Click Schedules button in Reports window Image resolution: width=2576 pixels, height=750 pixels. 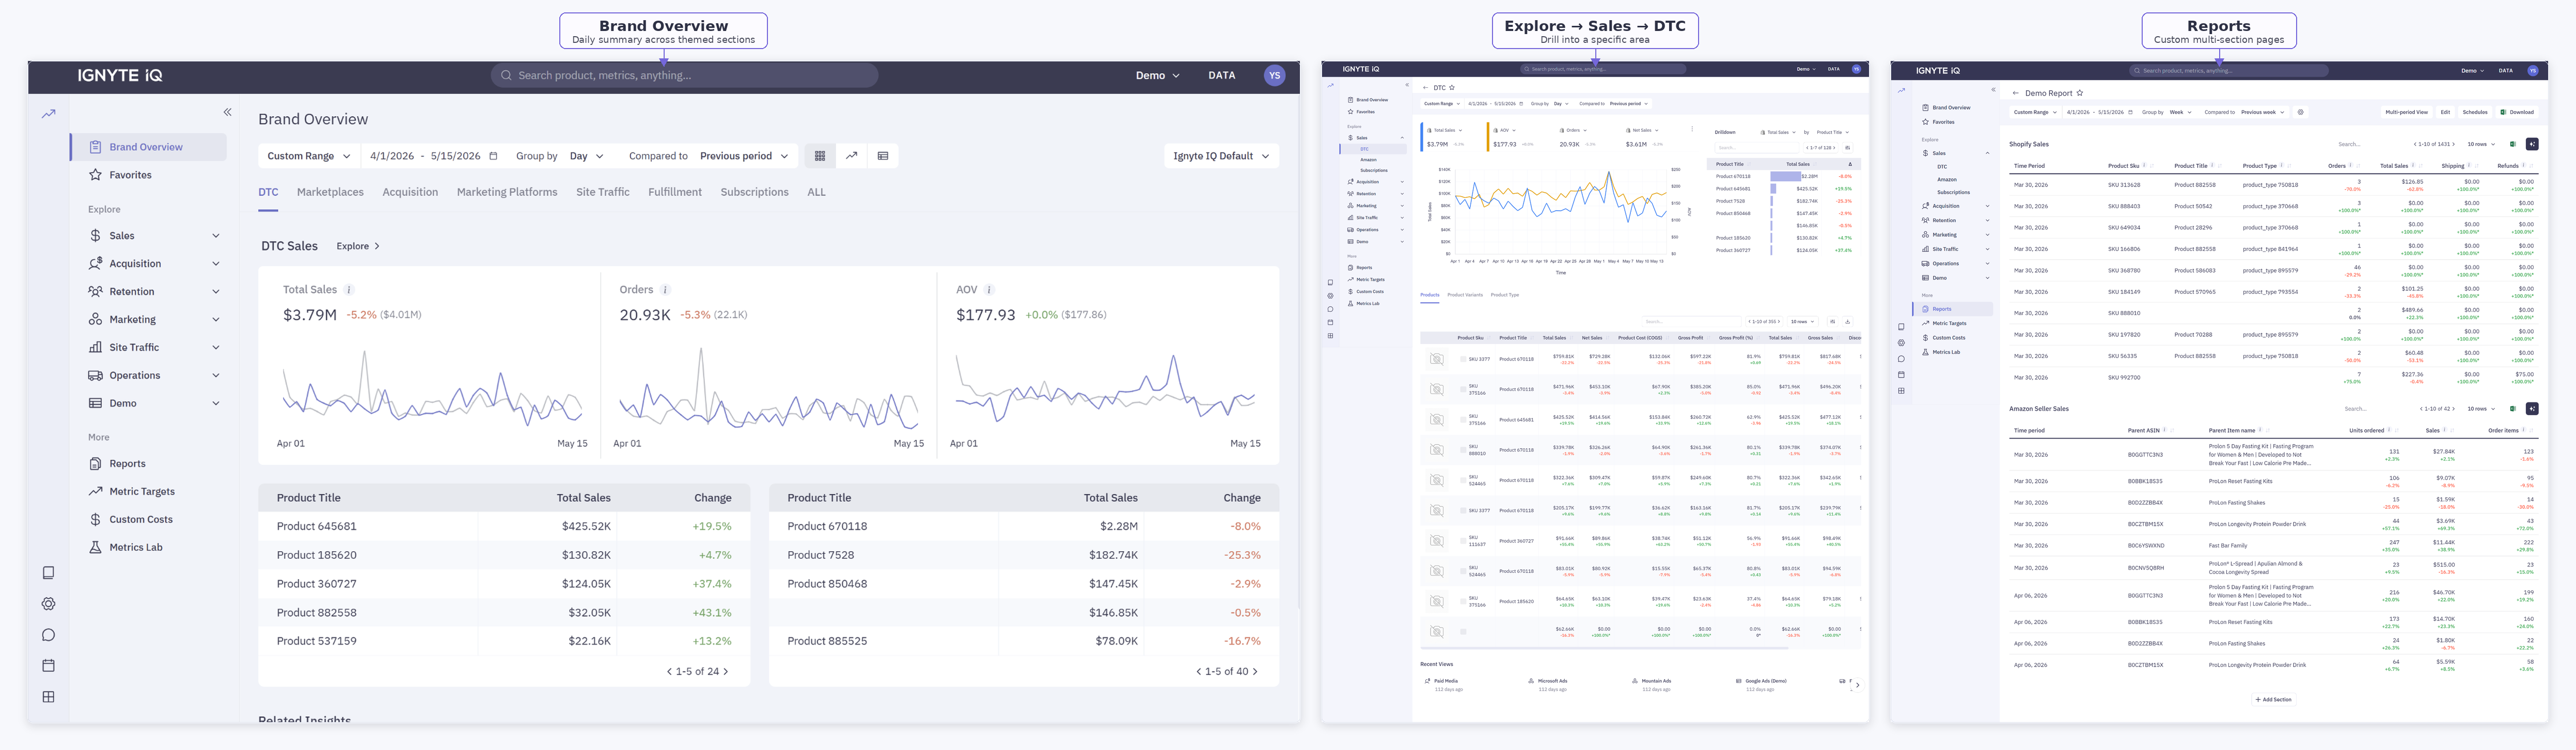tap(2475, 112)
